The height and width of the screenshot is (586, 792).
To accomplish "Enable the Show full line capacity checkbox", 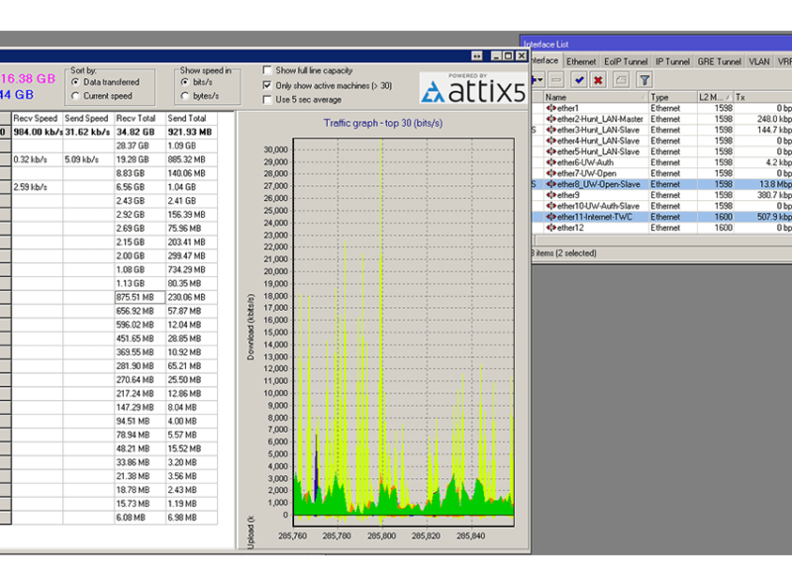I will pos(267,70).
